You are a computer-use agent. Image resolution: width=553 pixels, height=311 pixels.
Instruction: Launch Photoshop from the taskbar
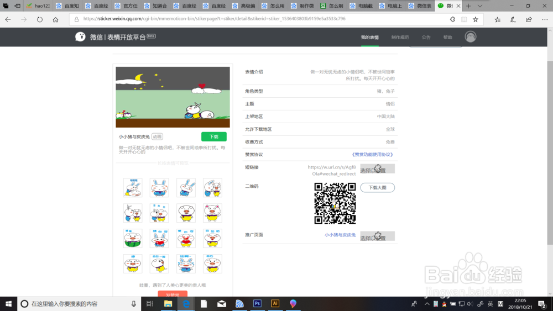257,304
